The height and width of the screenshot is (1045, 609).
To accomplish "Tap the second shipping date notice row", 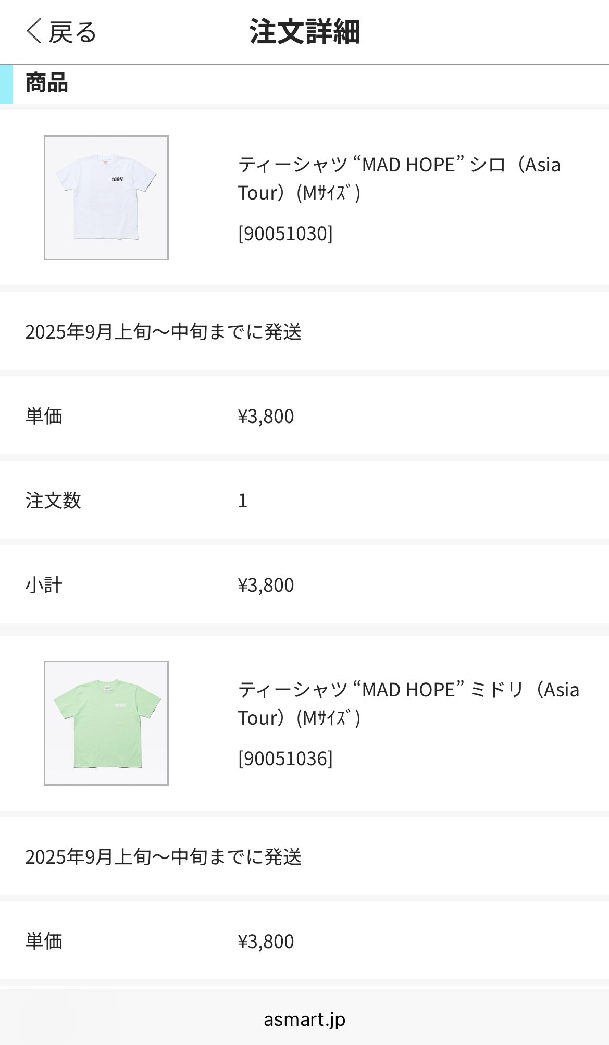I will coord(304,856).
